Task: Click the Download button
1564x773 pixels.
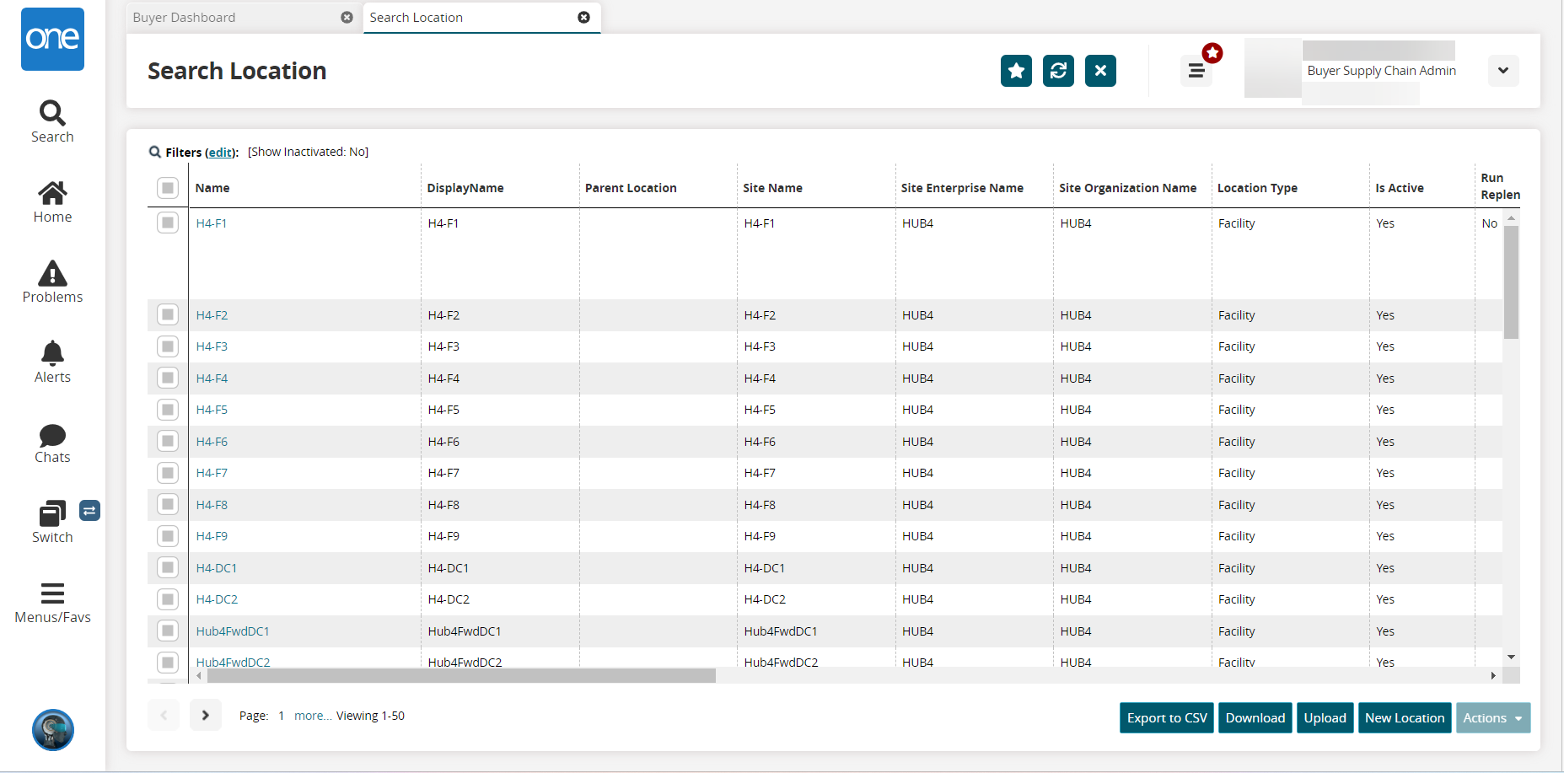Action: tap(1255, 718)
